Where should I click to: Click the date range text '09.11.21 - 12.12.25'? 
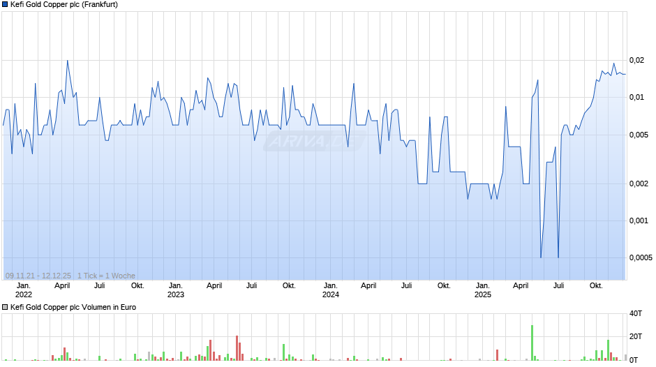click(38, 276)
